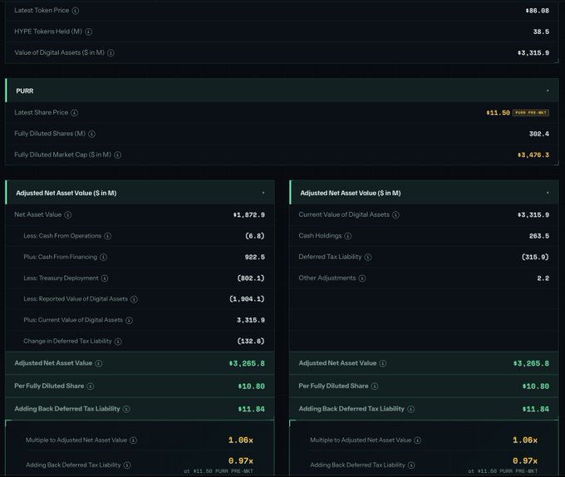This screenshot has width=565, height=477.
Task: Click the Latest Token Price label
Action: coord(42,11)
